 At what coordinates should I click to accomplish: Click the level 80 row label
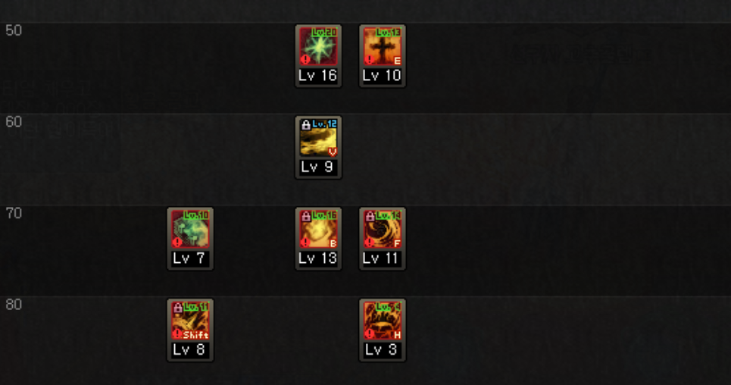[14, 305]
